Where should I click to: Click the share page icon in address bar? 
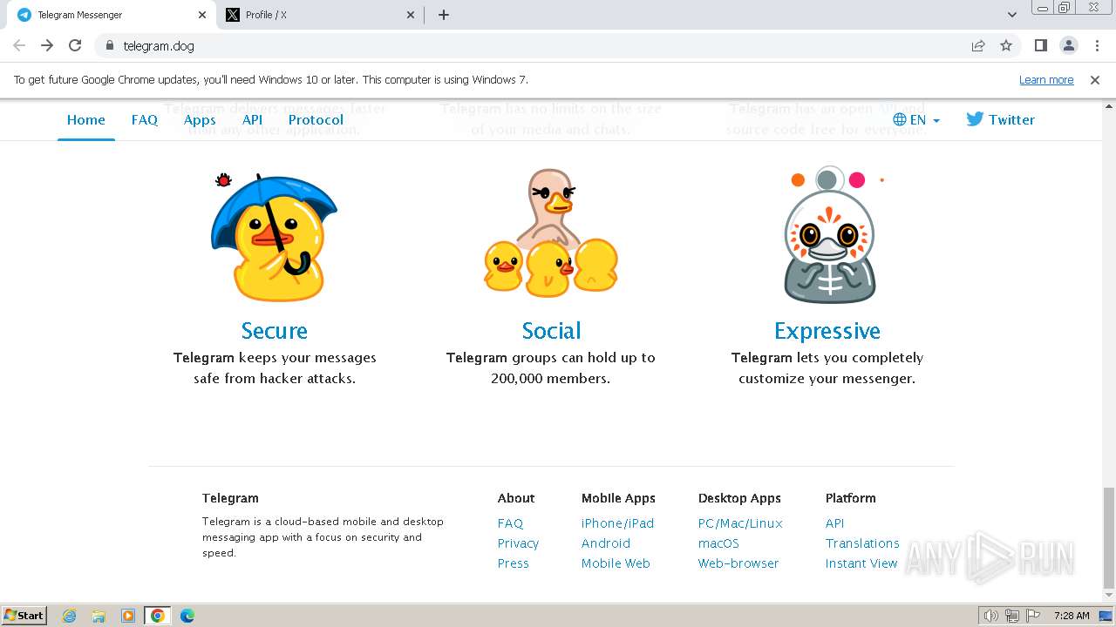(978, 45)
